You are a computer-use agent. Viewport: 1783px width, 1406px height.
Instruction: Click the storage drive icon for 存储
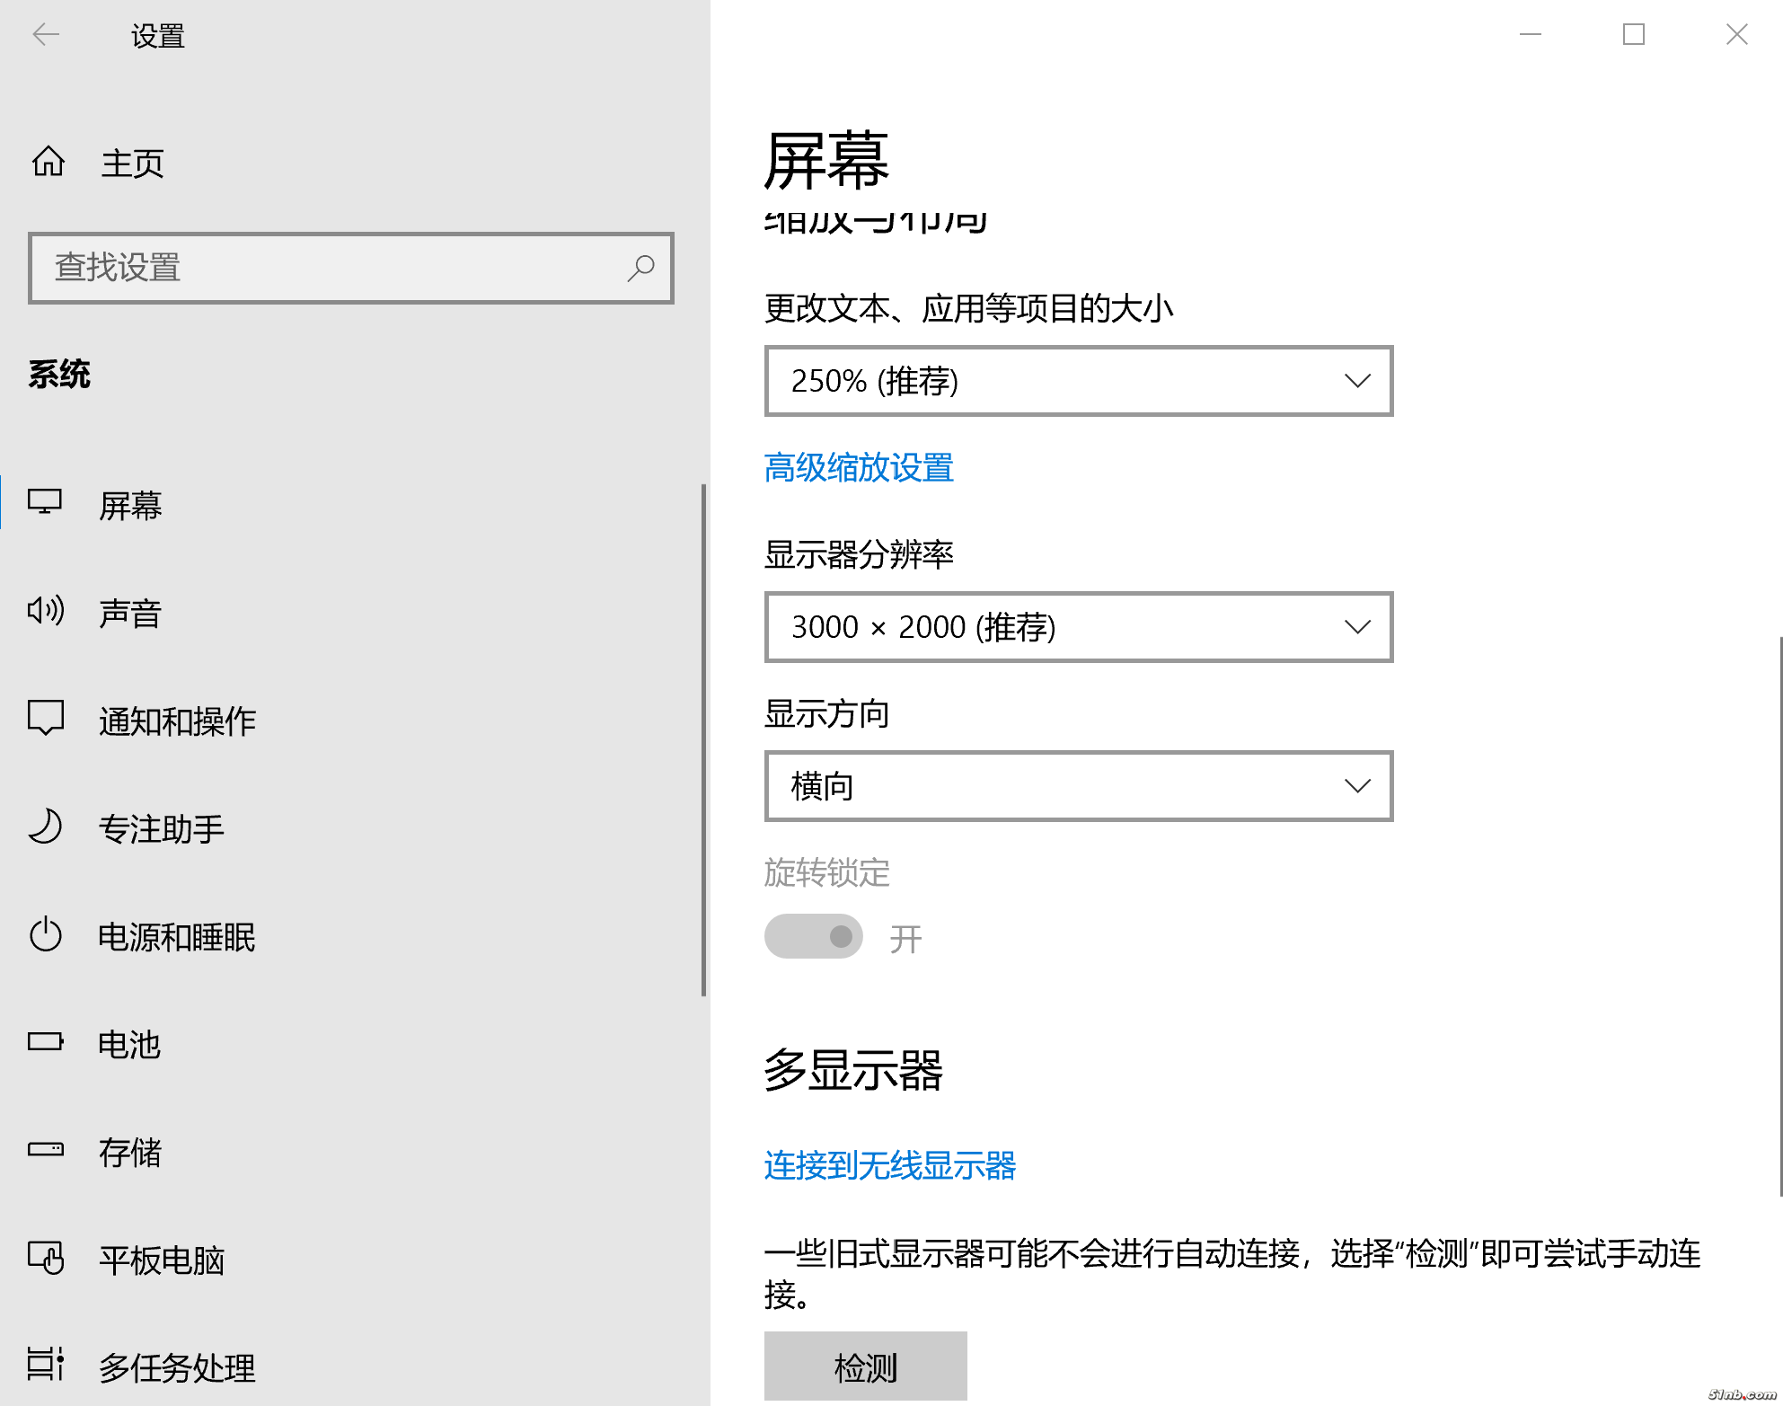(46, 1150)
